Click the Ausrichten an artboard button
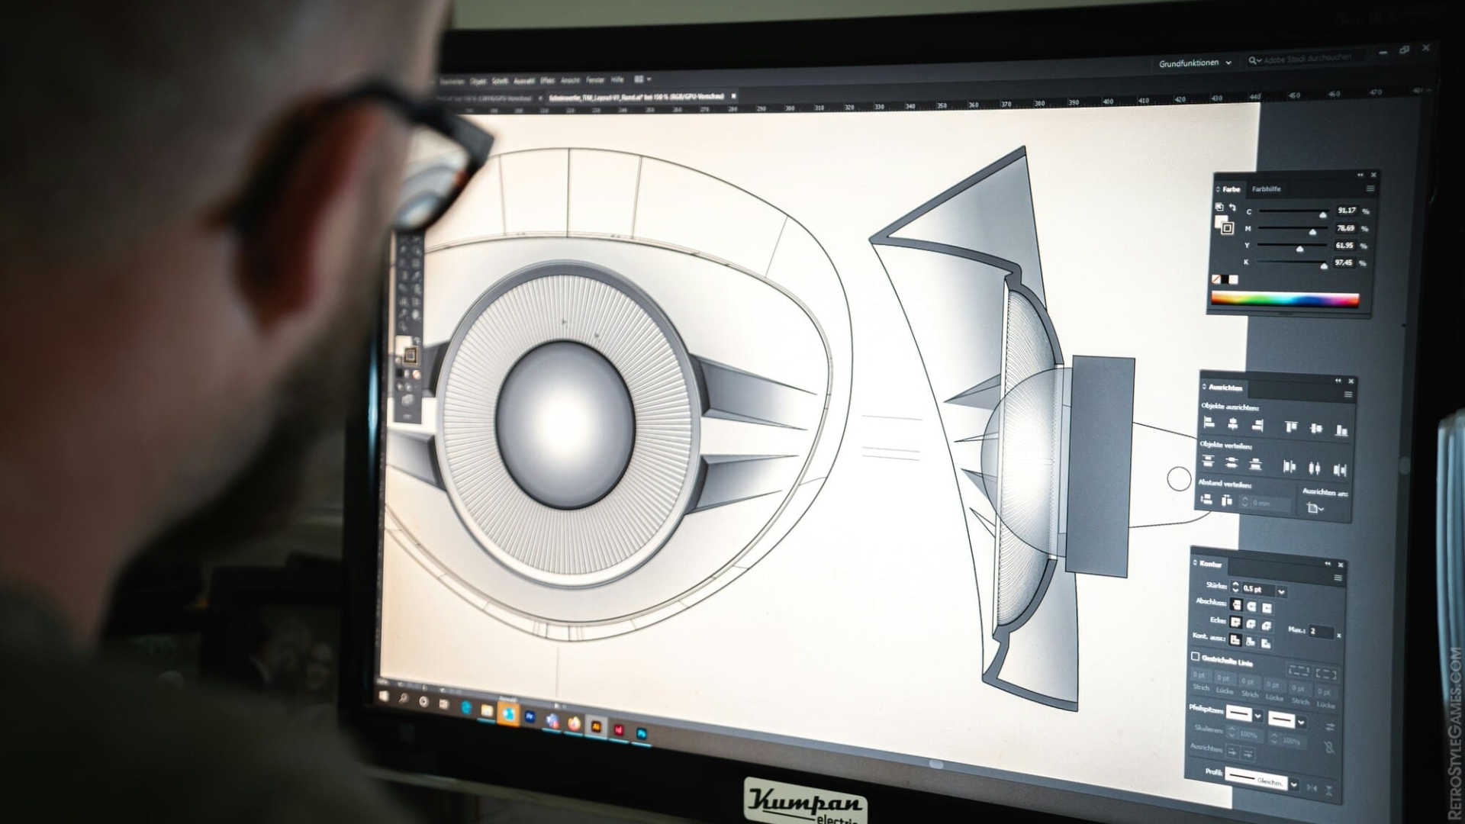 [1315, 508]
